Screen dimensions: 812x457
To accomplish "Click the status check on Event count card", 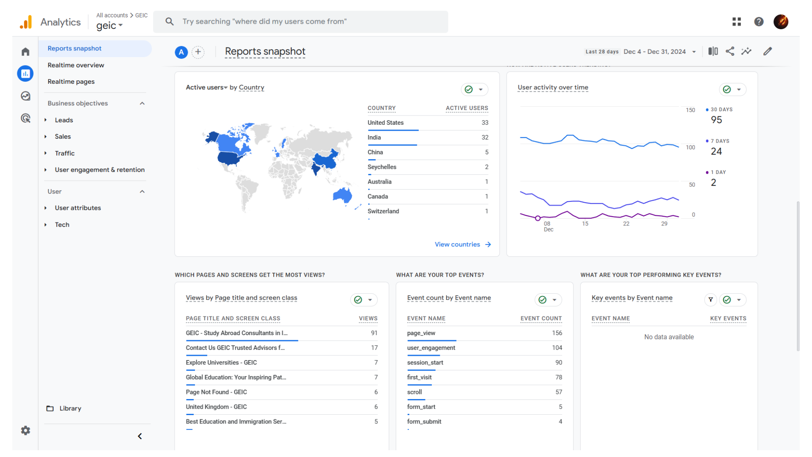I will tap(543, 300).
